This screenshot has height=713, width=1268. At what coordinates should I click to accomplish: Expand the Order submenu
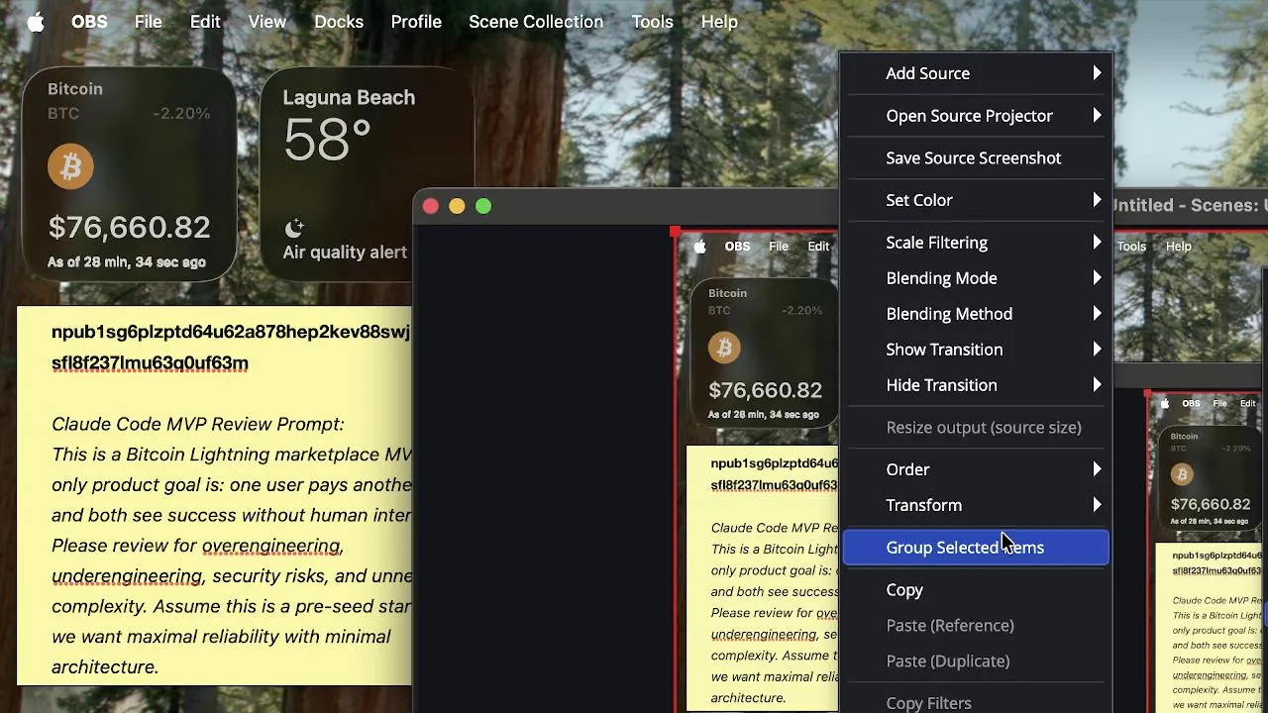tap(976, 469)
